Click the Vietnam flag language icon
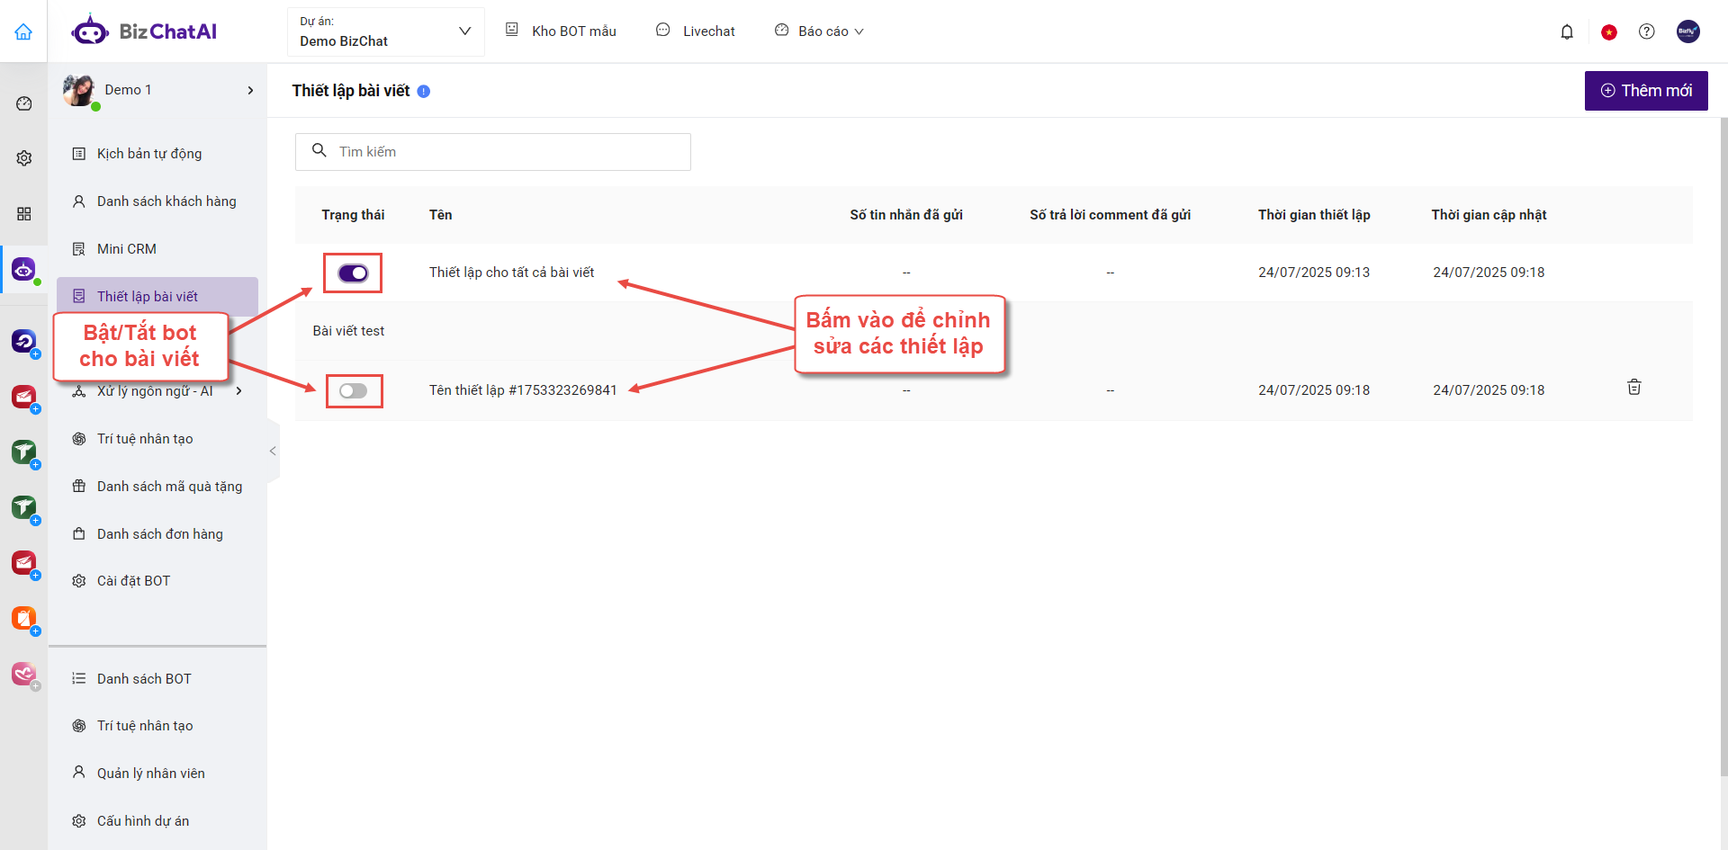 [x=1609, y=32]
